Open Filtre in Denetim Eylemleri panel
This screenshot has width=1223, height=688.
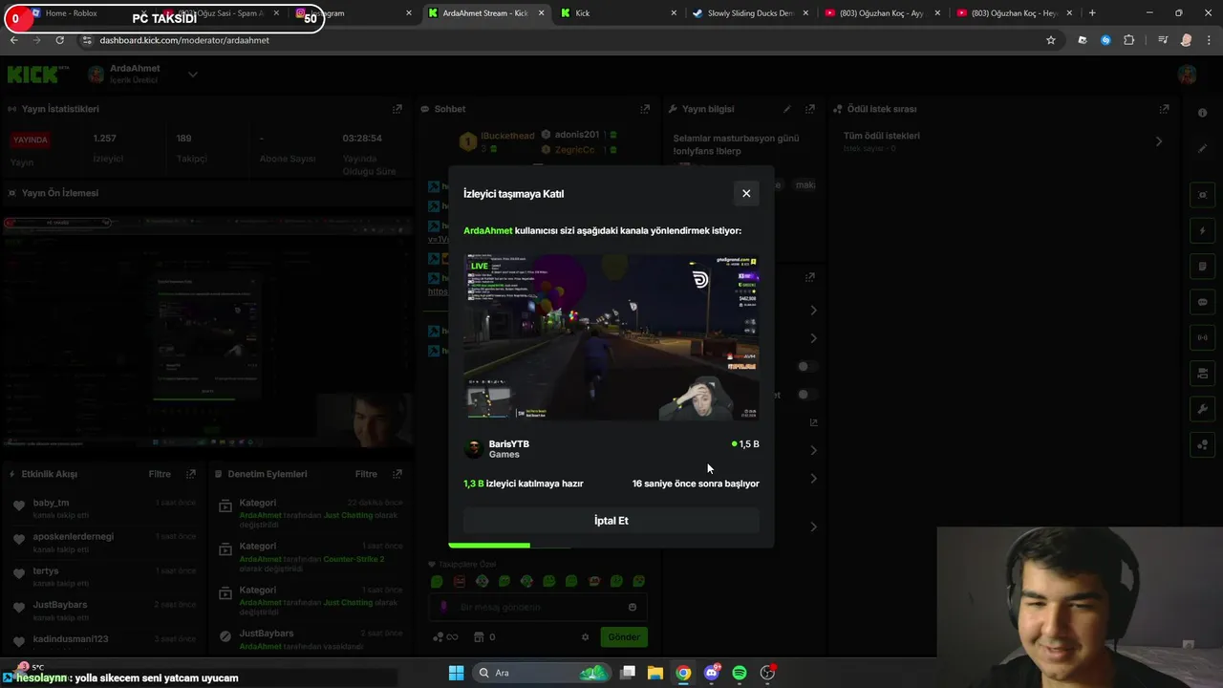tap(366, 474)
